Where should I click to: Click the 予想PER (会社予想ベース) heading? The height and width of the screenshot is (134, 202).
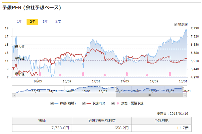point(31,8)
